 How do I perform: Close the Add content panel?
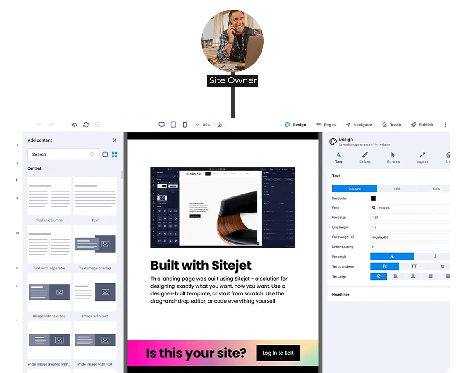pyautogui.click(x=114, y=140)
